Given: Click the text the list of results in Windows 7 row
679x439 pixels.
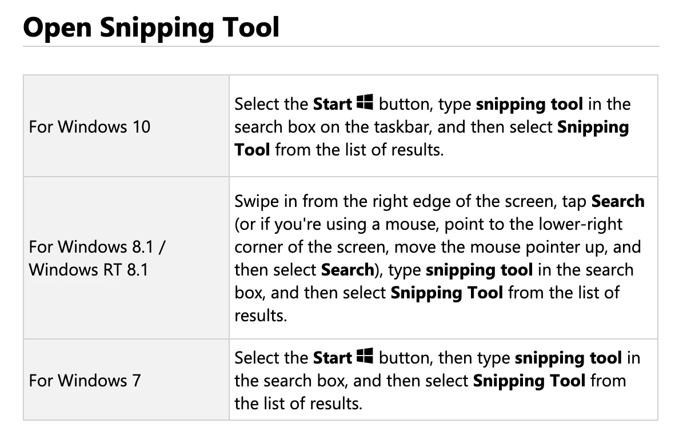Looking at the screenshot, I should [x=298, y=404].
